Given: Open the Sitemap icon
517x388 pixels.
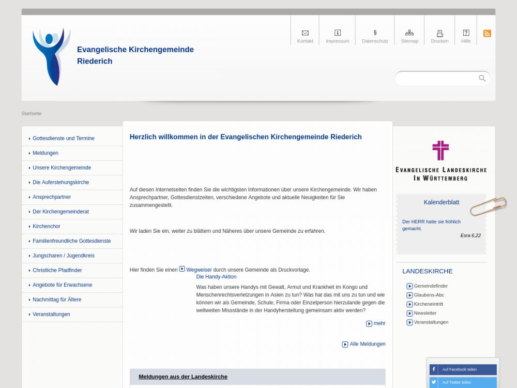Looking at the screenshot, I should coord(409,33).
